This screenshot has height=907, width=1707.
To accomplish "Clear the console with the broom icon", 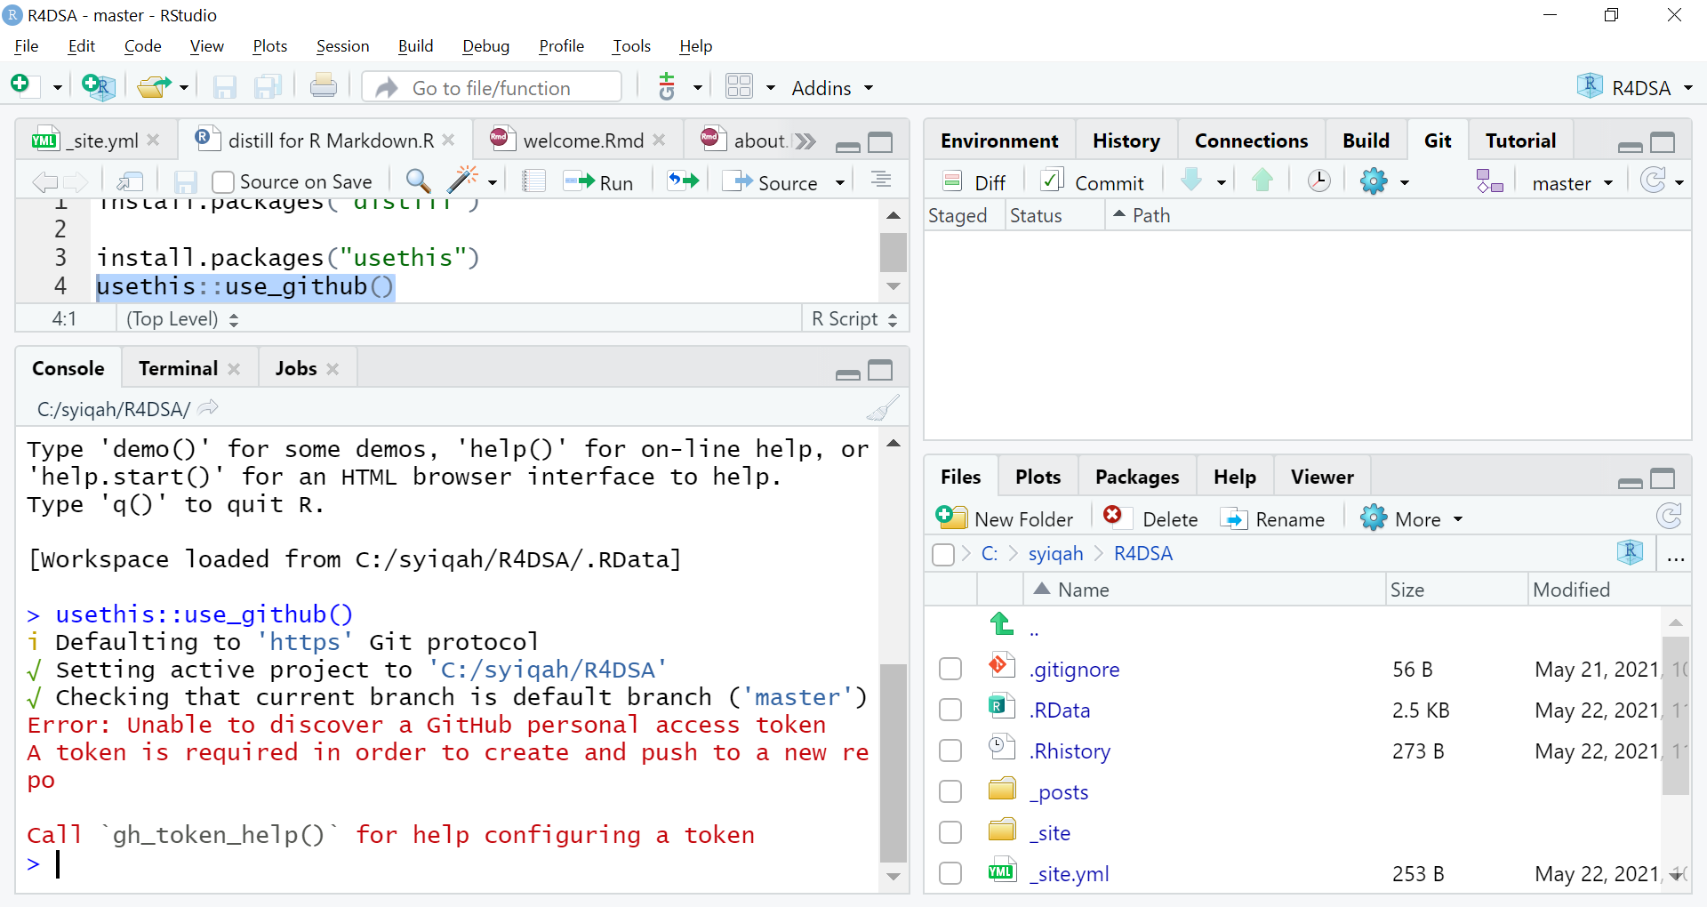I will tap(883, 407).
